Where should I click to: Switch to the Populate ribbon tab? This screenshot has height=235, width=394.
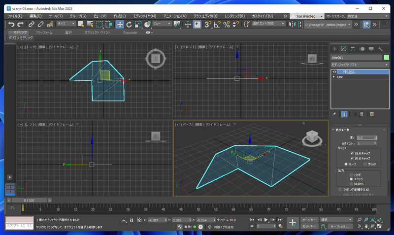(130, 33)
